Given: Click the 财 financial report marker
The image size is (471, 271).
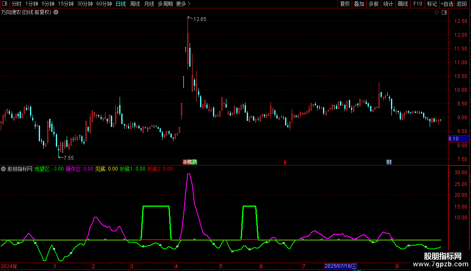Looking at the screenshot, I should (389, 162).
